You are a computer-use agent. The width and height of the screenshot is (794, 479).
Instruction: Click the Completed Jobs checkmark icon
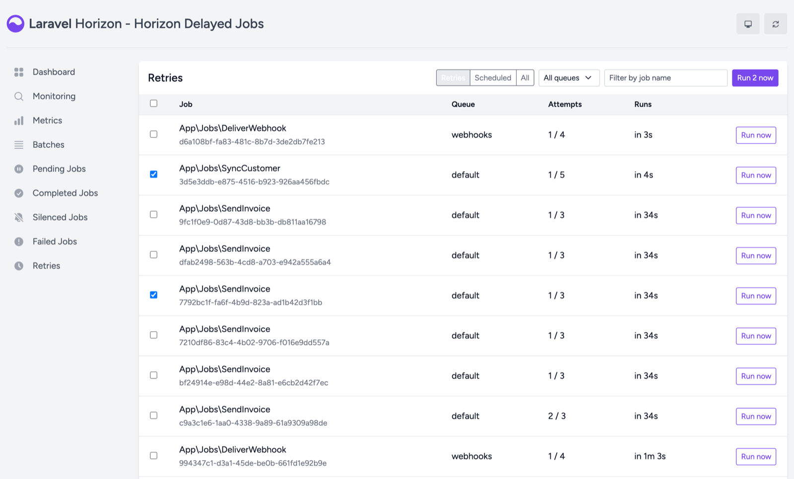19,193
